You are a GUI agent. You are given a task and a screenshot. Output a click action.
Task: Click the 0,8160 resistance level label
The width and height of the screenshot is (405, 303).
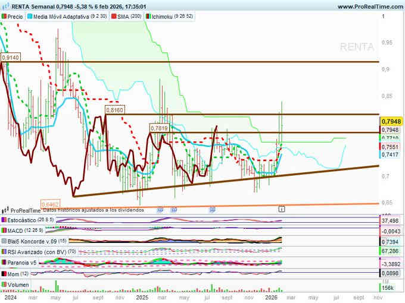click(114, 110)
